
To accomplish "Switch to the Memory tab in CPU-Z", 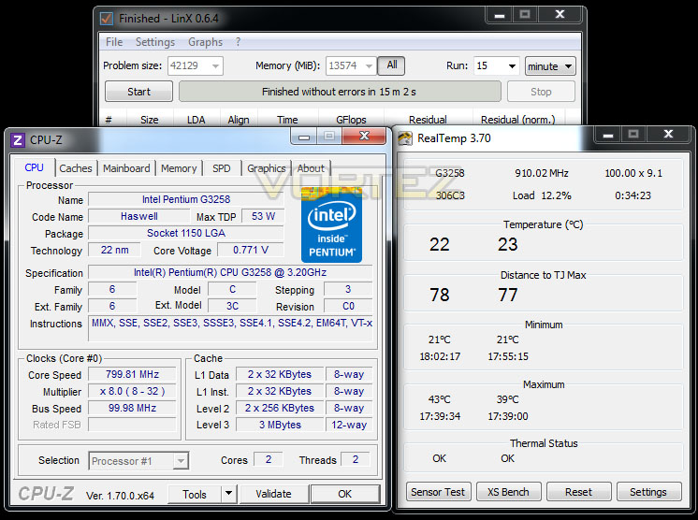I will [x=179, y=168].
